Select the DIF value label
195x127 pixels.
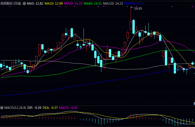[x=34, y=108]
